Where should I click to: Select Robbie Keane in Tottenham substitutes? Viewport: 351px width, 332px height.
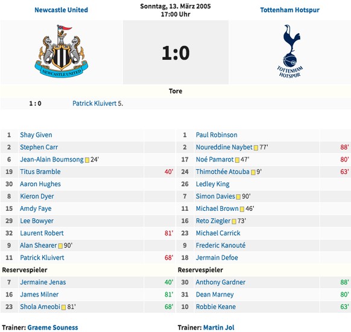pos(216,307)
